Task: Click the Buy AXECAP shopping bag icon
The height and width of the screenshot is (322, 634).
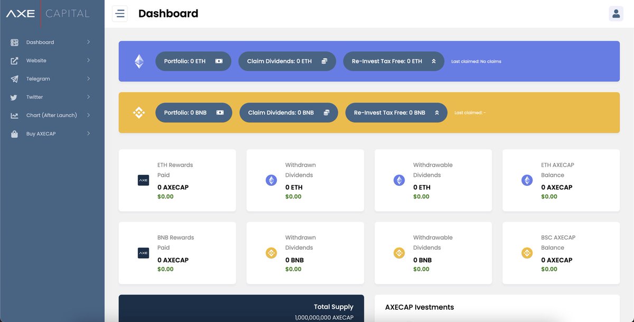Action: (x=13, y=134)
